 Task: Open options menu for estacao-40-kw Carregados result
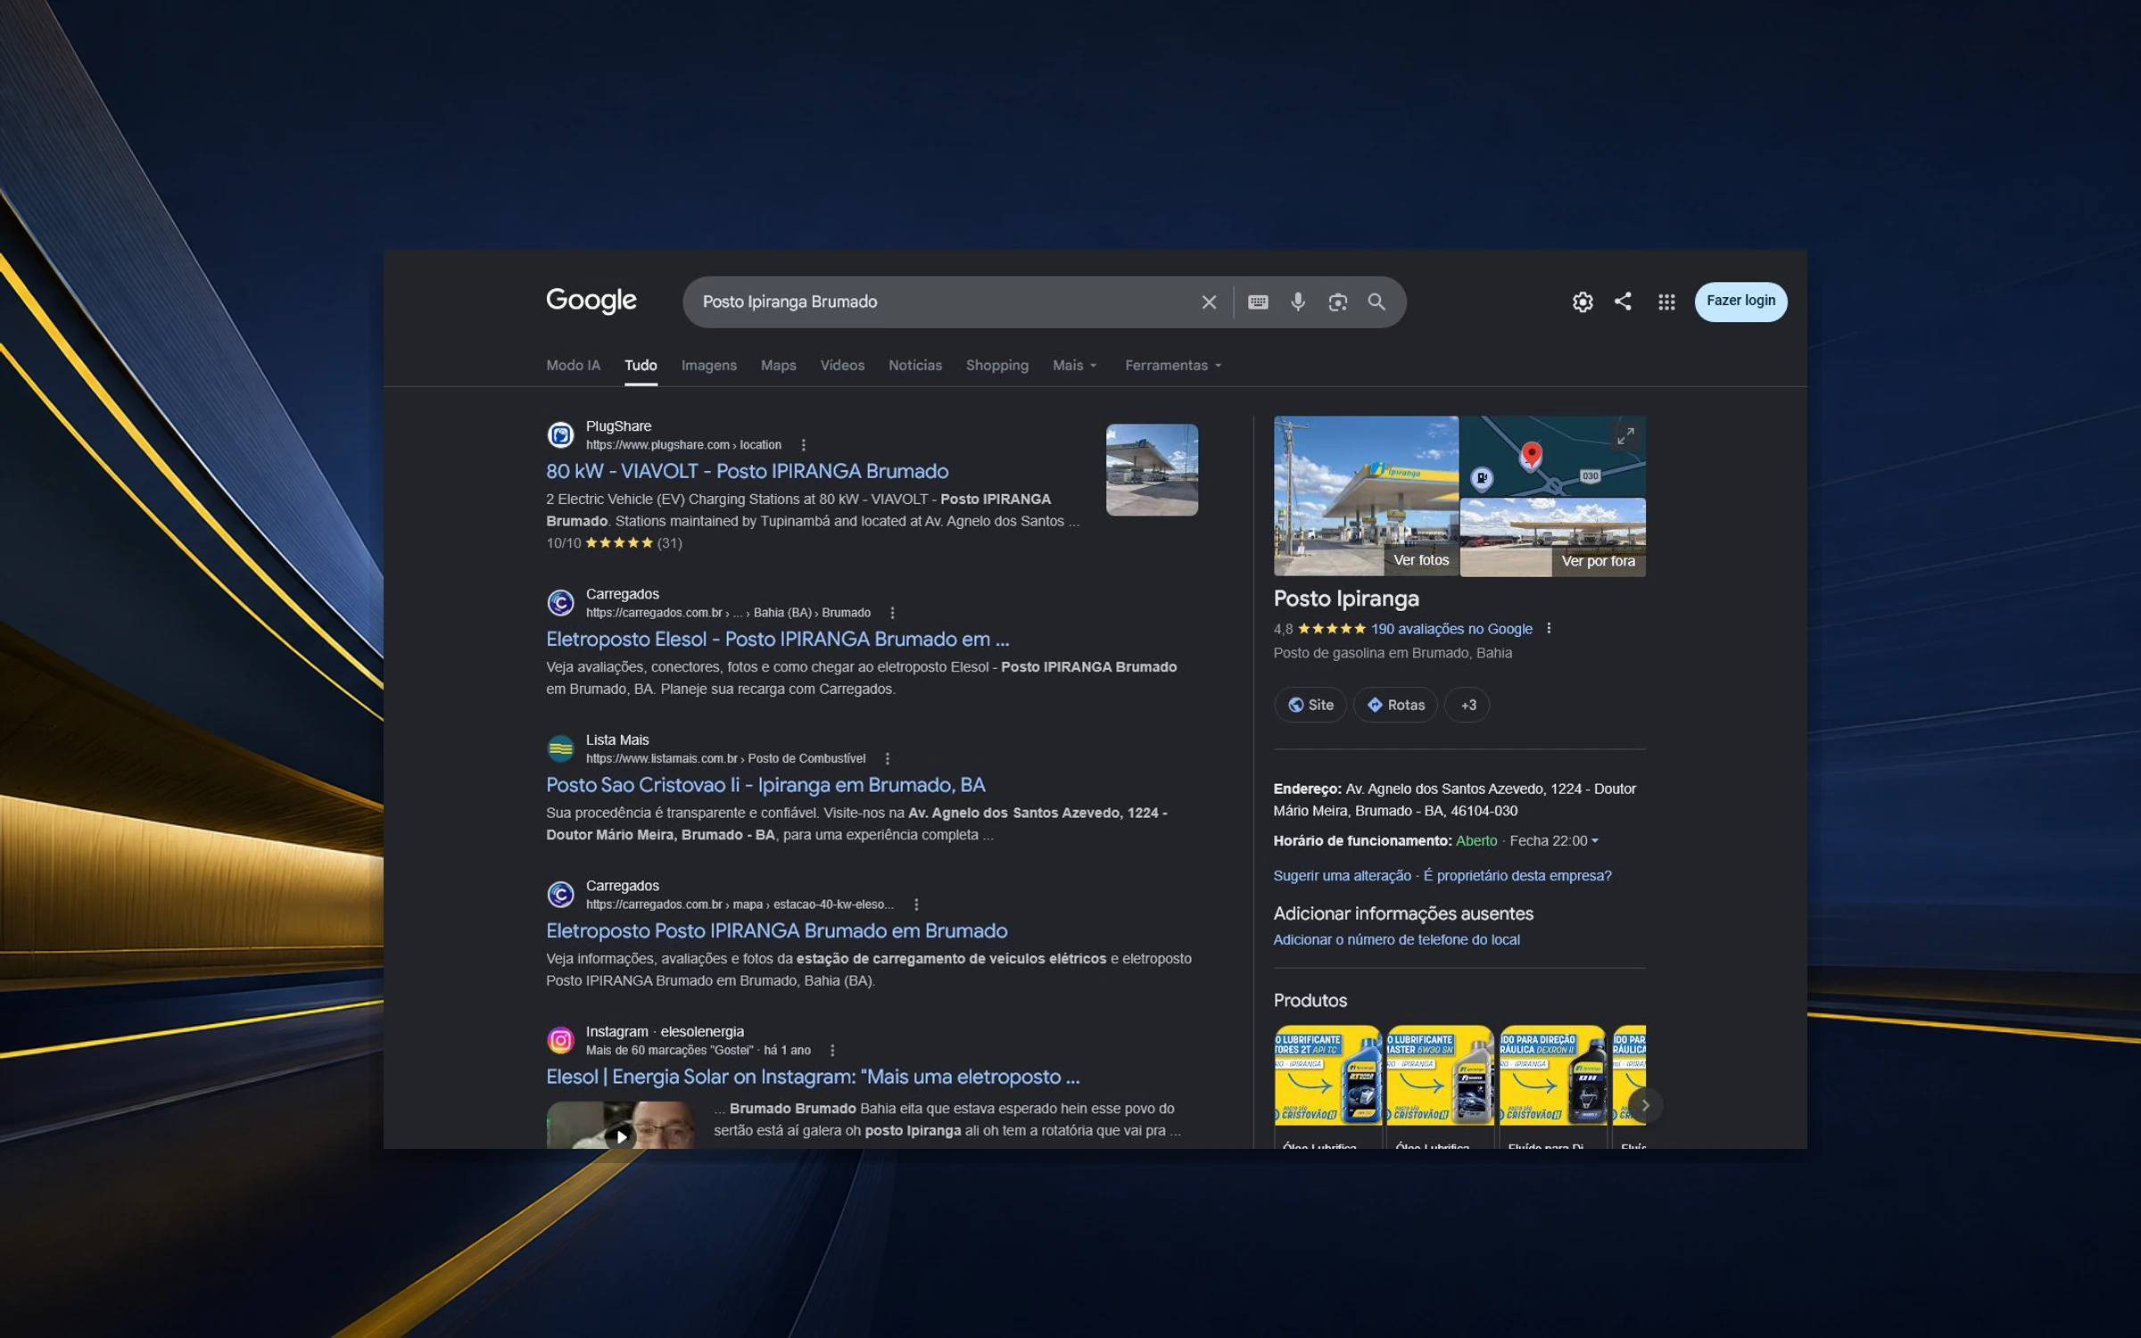point(915,904)
